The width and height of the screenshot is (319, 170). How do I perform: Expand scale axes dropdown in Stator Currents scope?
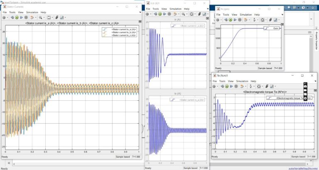[x=52, y=17]
